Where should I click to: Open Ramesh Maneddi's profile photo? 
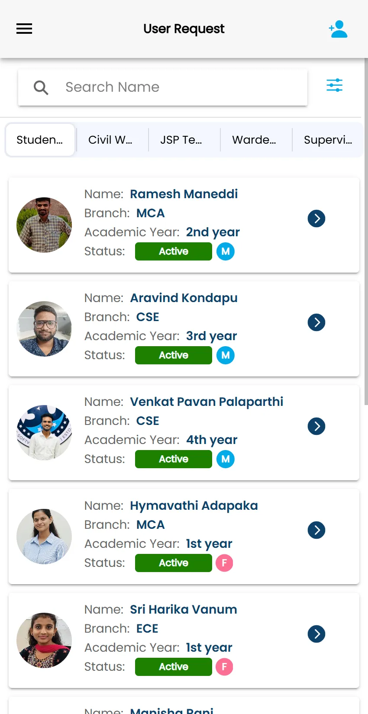coord(44,225)
